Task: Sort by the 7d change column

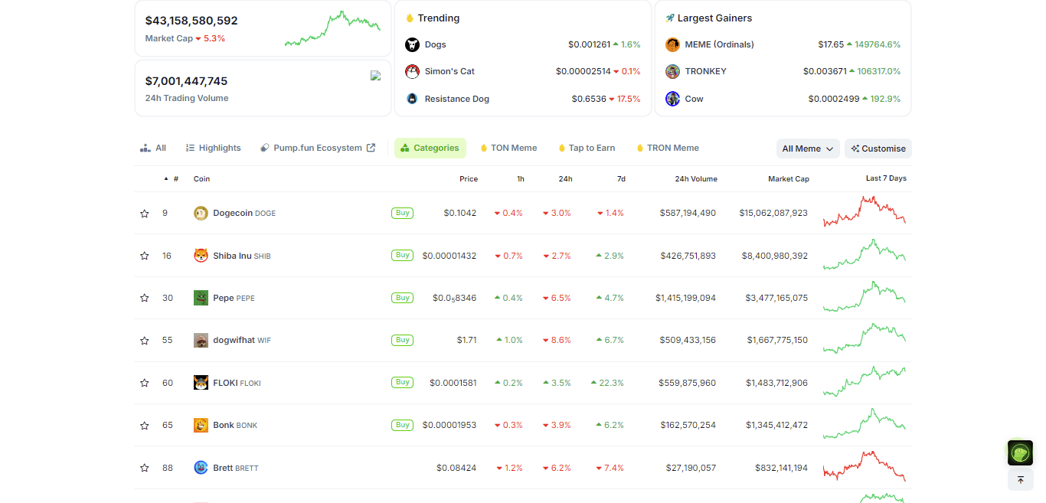Action: 621,179
